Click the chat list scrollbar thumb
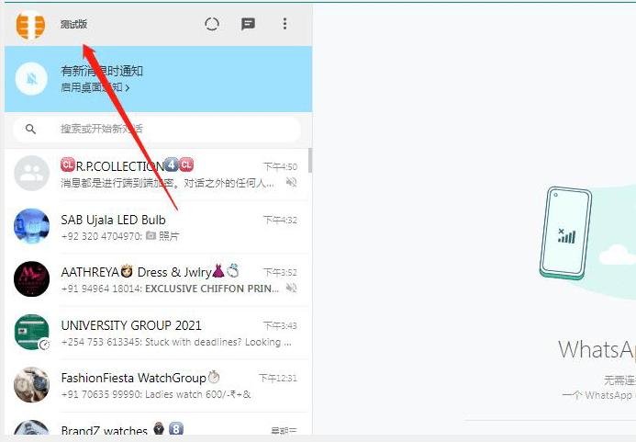 pos(310,161)
